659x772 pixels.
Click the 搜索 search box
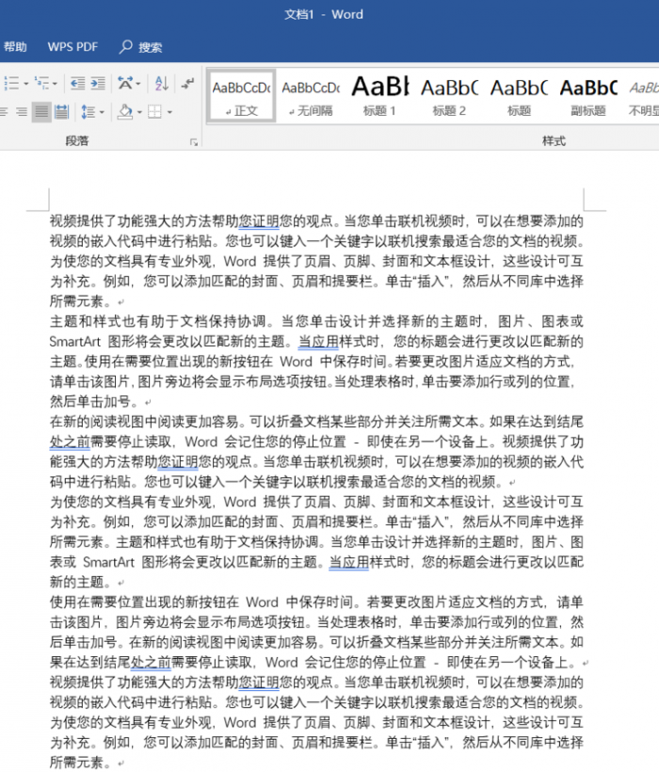pyautogui.click(x=141, y=47)
